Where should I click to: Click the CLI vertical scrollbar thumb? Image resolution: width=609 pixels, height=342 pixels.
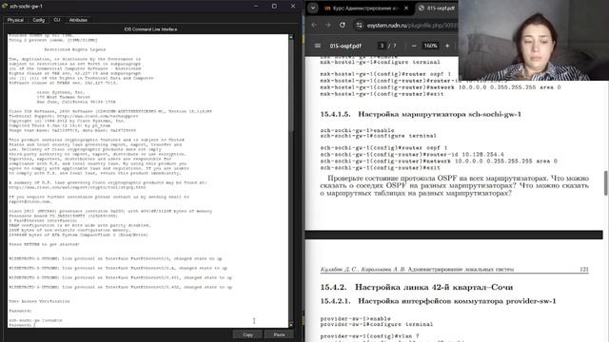click(291, 85)
